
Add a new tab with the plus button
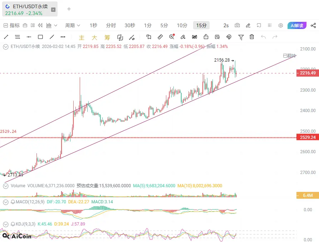(69, 9)
